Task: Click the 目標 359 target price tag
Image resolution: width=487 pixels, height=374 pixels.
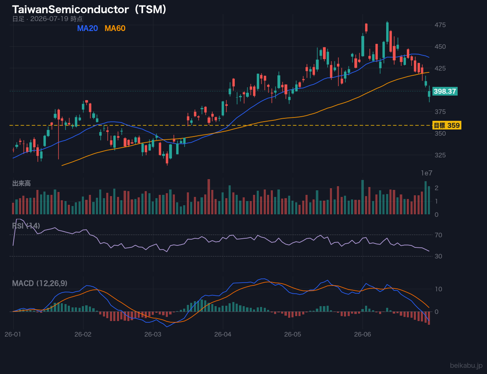Action: point(446,125)
